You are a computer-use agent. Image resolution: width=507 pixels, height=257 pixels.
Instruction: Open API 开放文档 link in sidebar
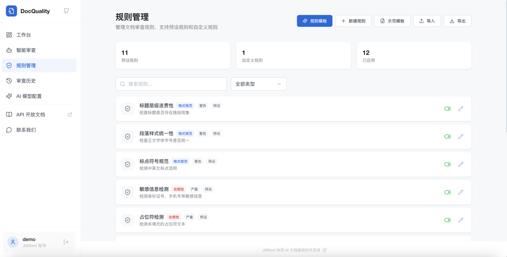click(39, 115)
